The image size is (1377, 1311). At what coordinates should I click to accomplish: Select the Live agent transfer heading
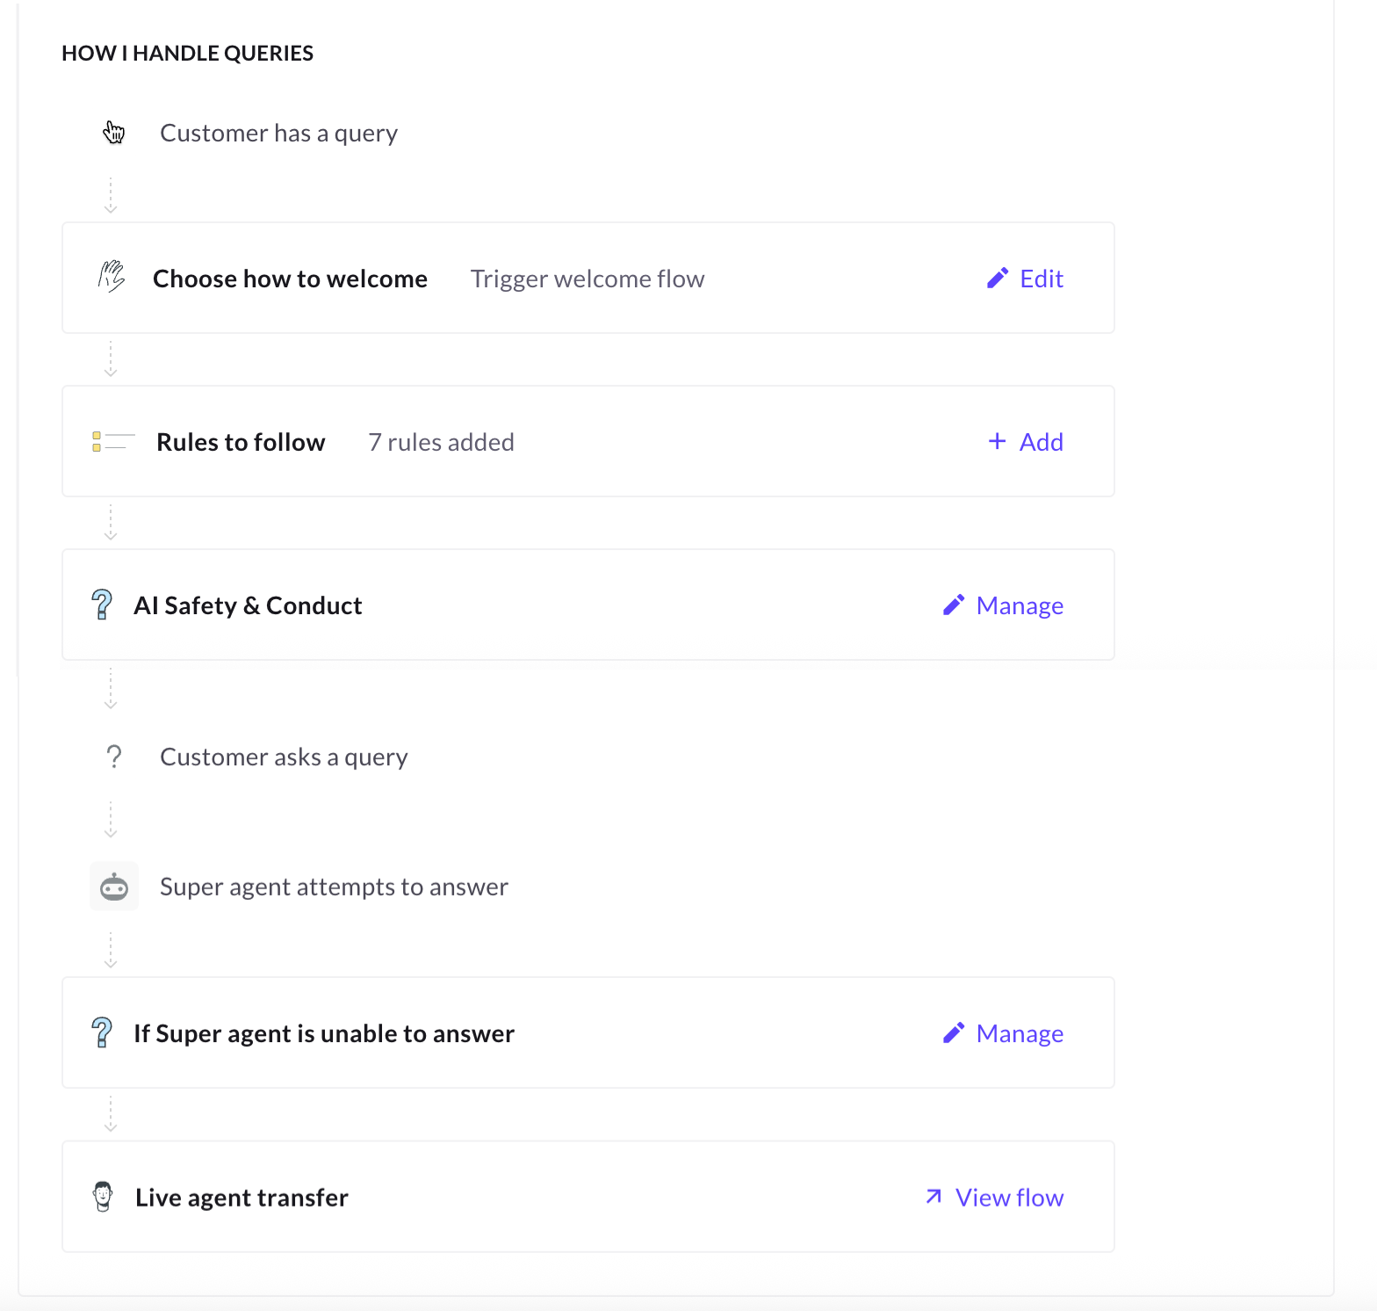[242, 1198]
